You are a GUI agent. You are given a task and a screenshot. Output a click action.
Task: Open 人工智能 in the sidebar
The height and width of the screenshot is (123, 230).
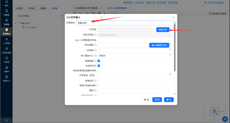coord(6,41)
